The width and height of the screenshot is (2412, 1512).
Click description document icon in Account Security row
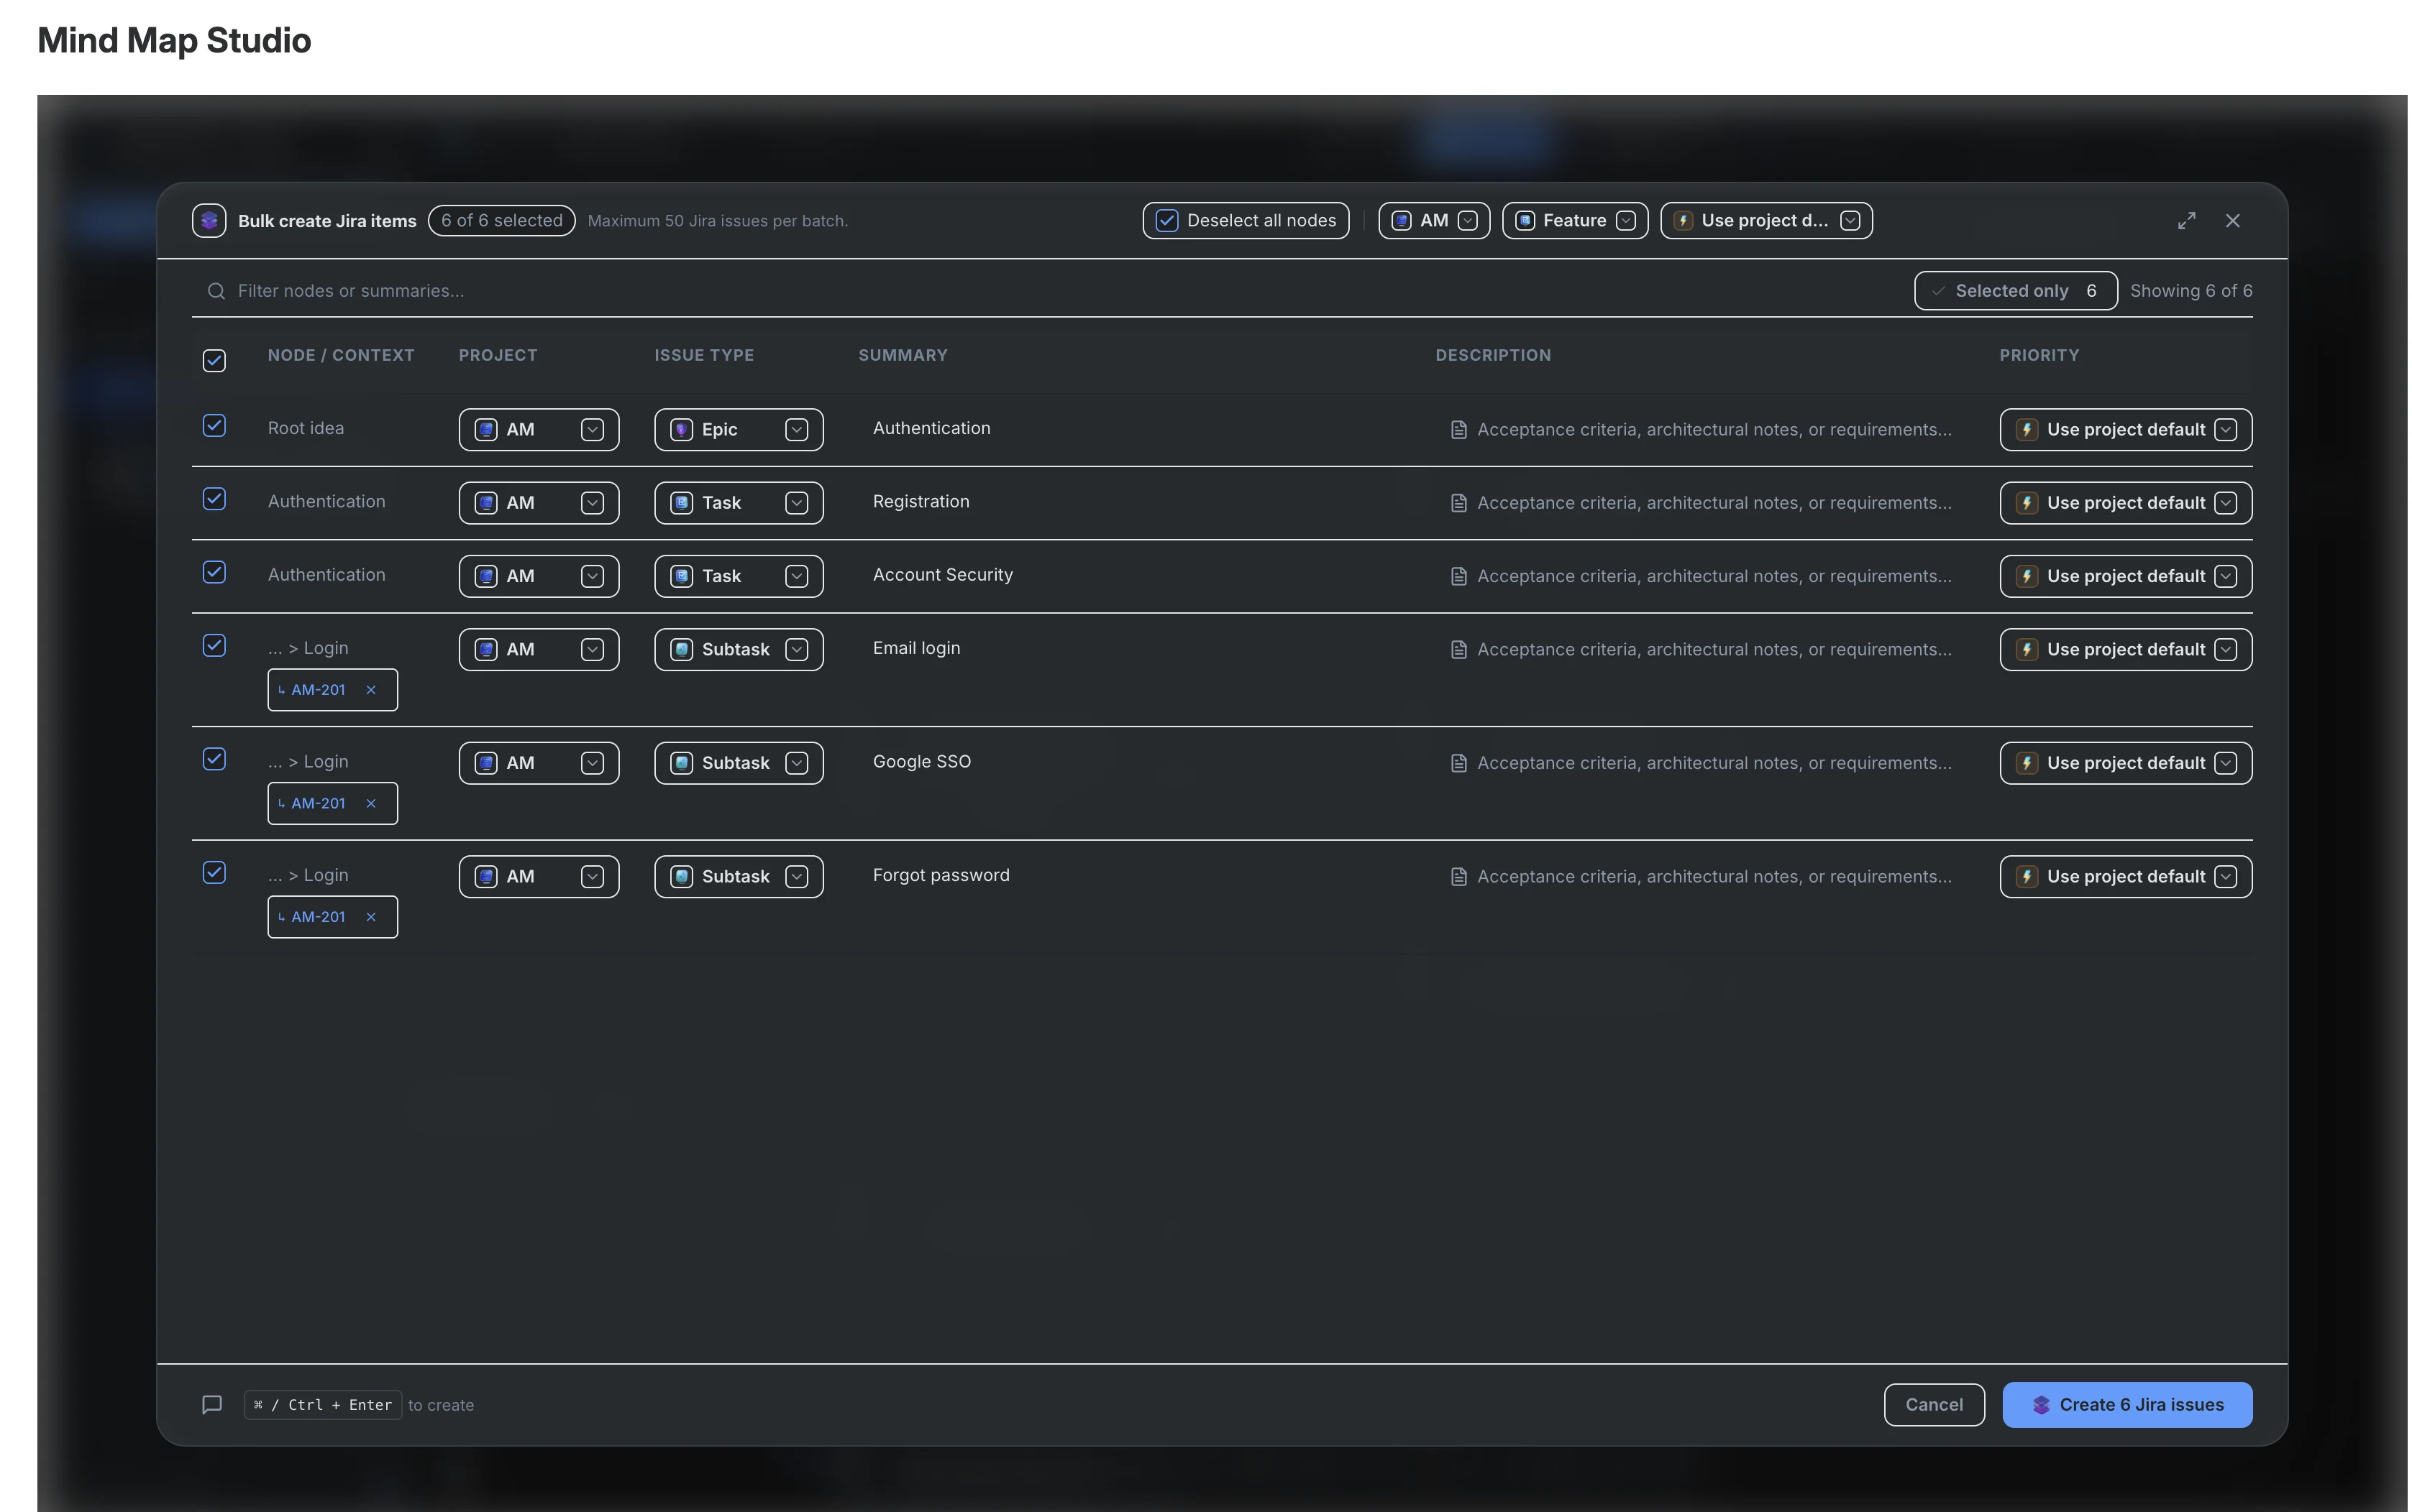[1458, 576]
